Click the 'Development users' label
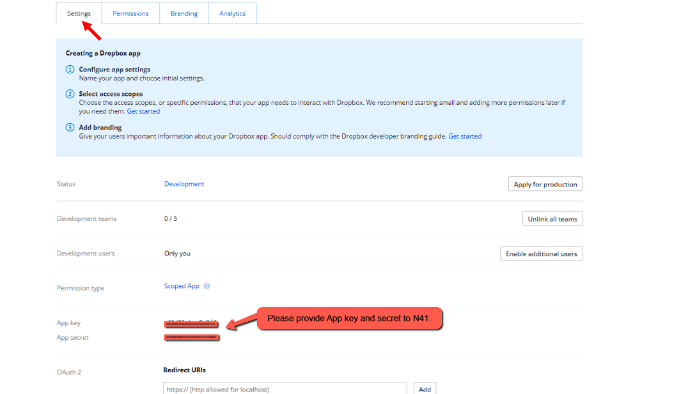688x394 pixels. pos(86,254)
